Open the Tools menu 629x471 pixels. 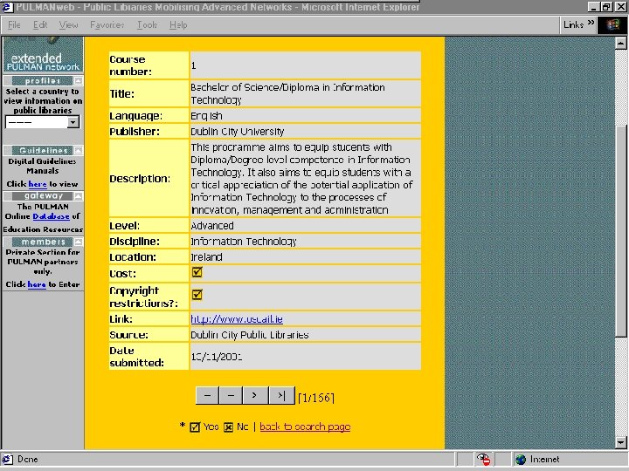[x=148, y=24]
